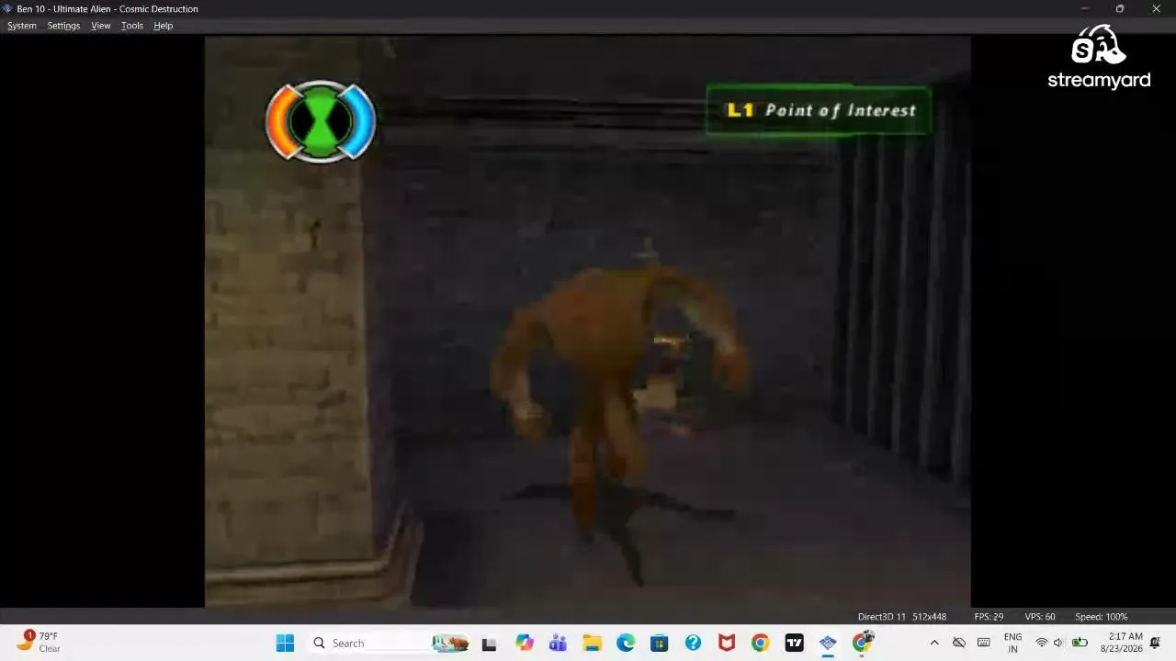Open the weather widget showing 79°F
Viewport: 1176px width, 661px height.
39,642
